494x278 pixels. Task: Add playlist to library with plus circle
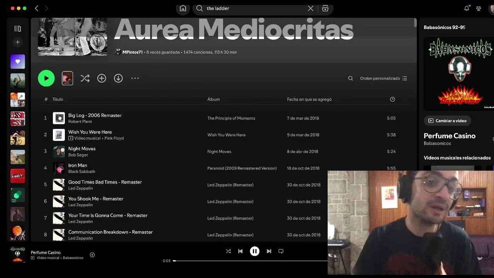102,78
